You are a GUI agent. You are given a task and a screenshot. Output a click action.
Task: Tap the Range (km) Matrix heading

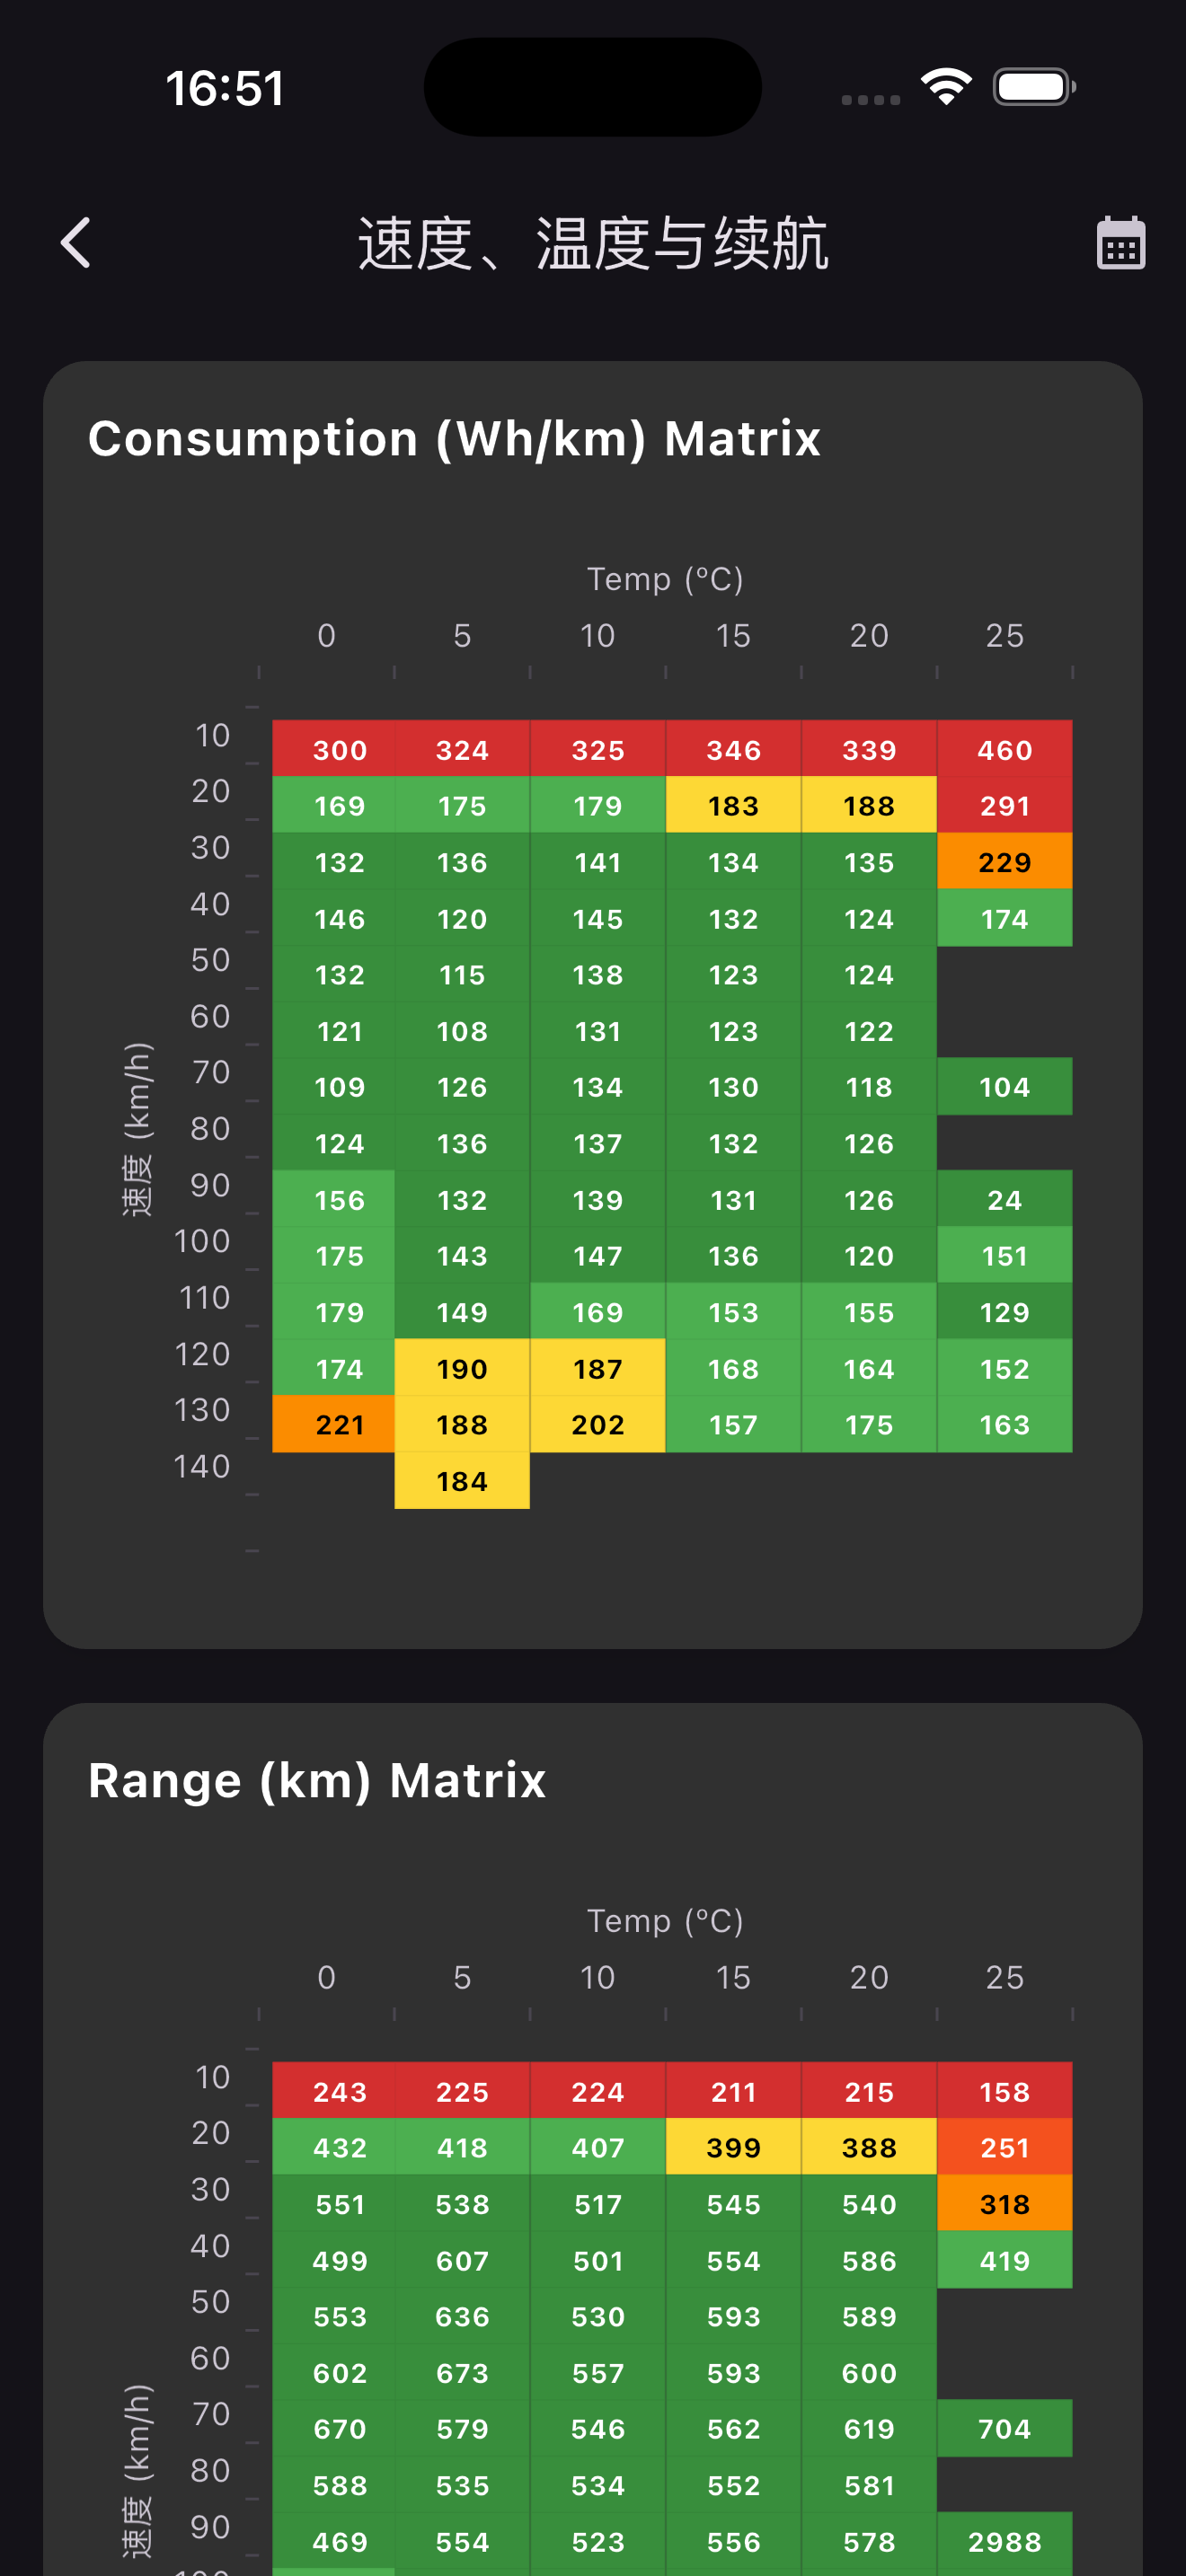click(x=317, y=1780)
